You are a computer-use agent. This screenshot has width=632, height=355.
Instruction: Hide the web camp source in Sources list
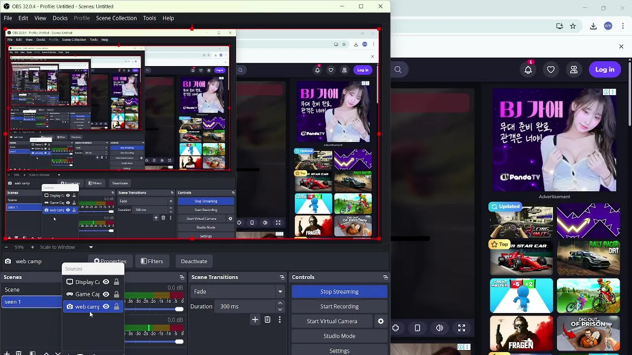click(106, 307)
